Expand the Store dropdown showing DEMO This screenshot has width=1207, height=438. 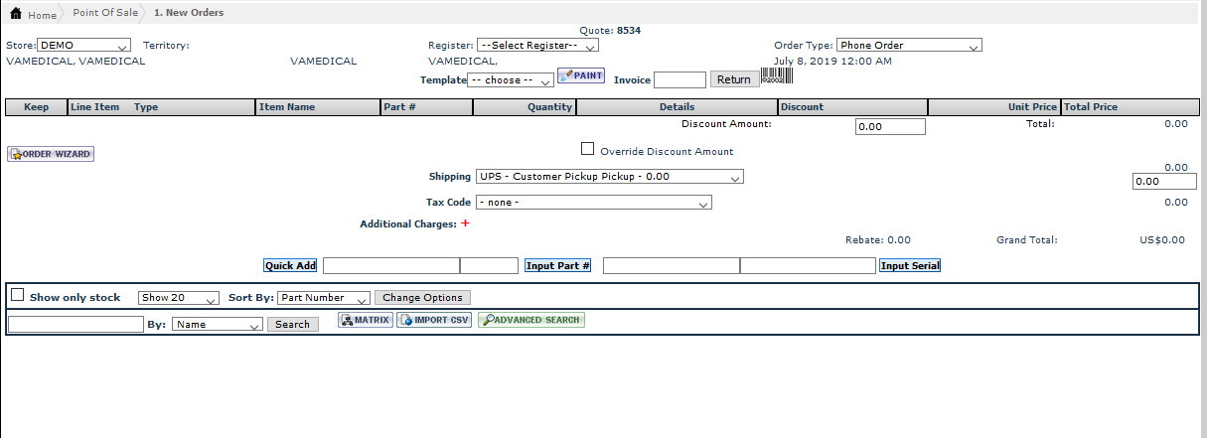pos(83,46)
